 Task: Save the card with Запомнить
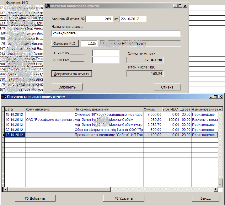tap(67, 87)
